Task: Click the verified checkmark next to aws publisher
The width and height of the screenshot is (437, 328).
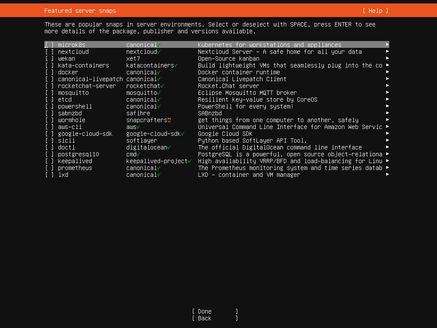Action: 138,127
